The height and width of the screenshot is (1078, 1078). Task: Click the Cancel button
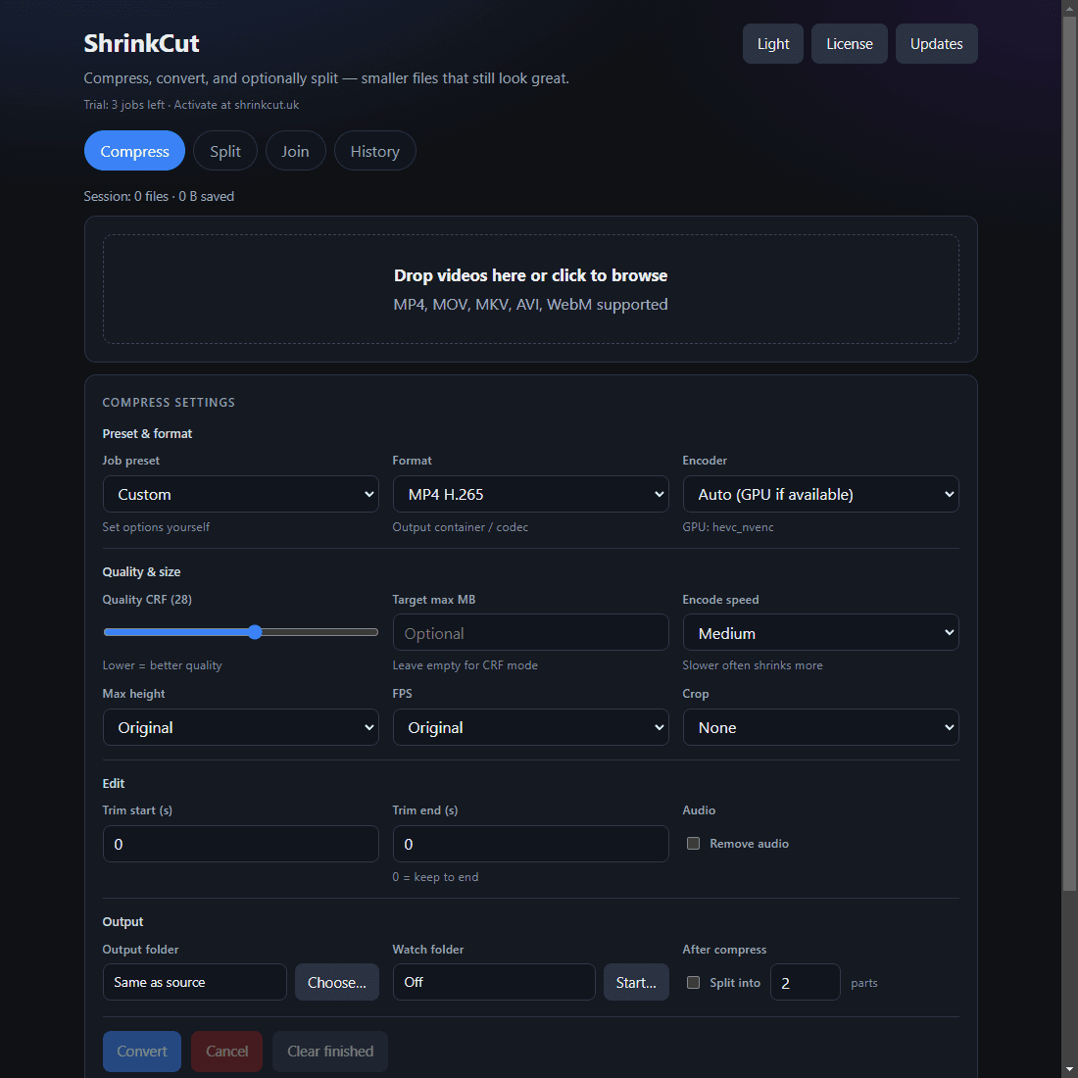(227, 1052)
